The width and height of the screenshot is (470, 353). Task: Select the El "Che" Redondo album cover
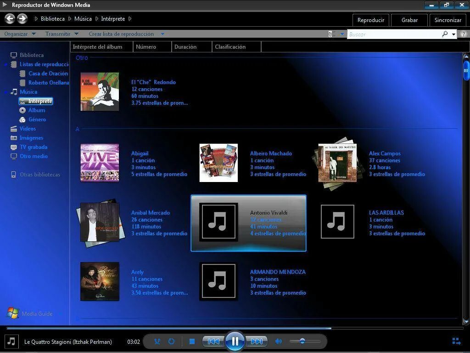100,91
